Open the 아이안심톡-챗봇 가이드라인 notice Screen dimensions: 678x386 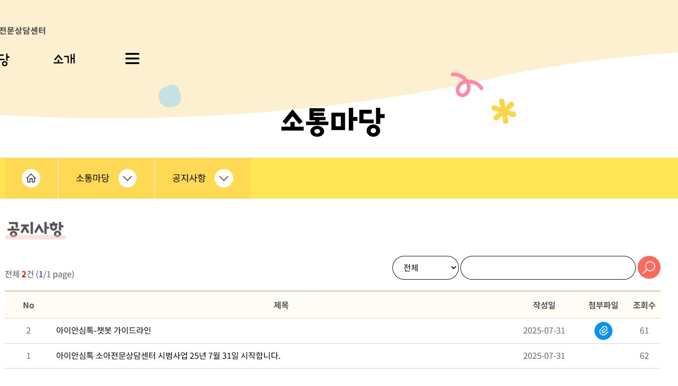point(104,331)
